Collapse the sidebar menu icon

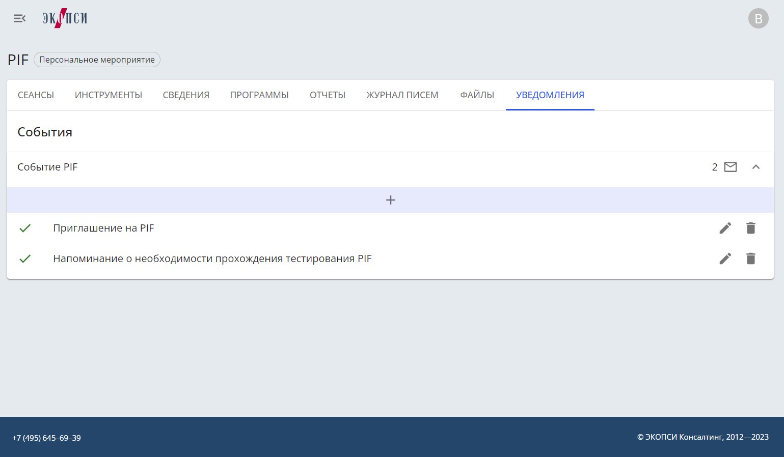[x=19, y=19]
